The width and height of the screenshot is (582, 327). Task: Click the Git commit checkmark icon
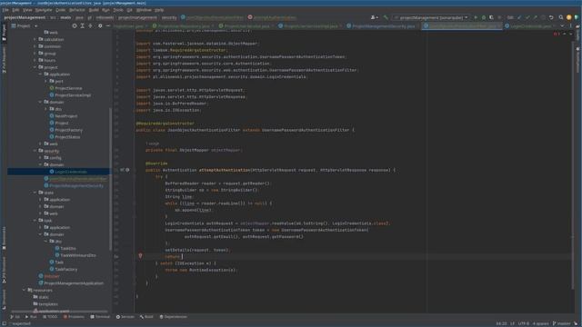click(527, 17)
